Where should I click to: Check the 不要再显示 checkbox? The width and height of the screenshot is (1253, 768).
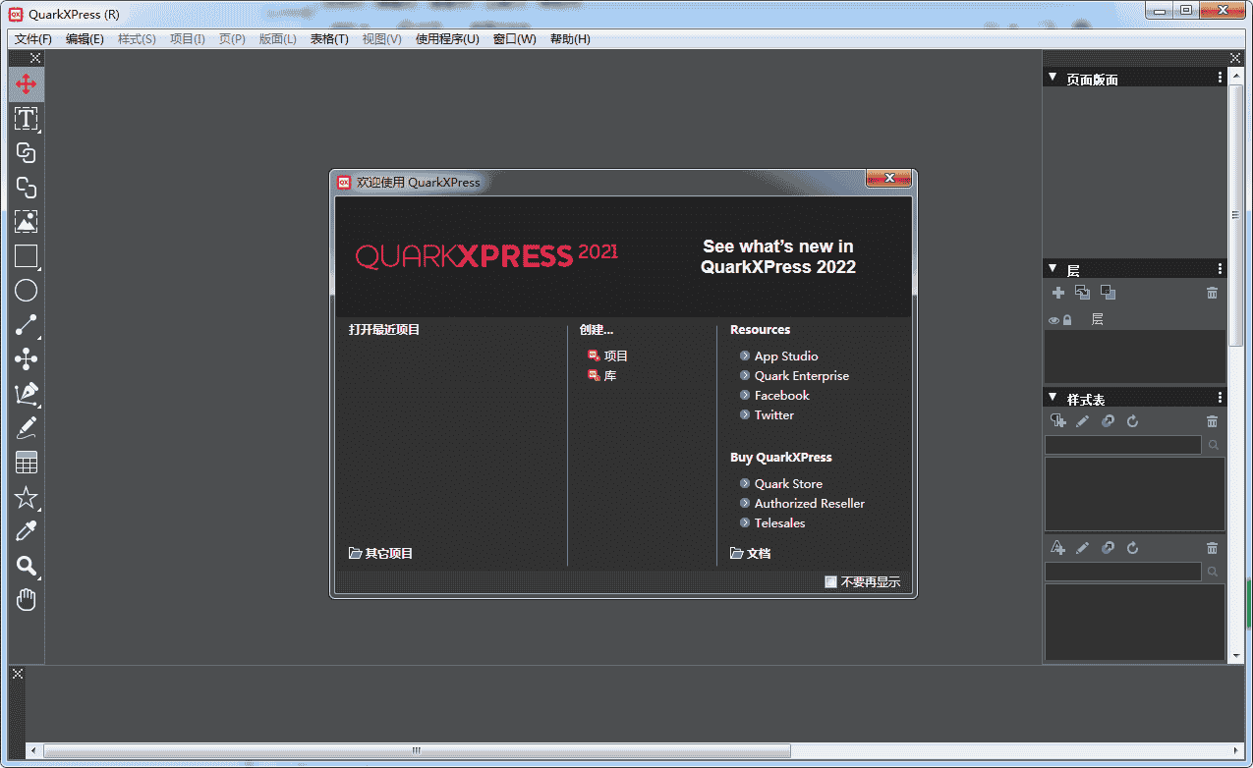[x=830, y=581]
